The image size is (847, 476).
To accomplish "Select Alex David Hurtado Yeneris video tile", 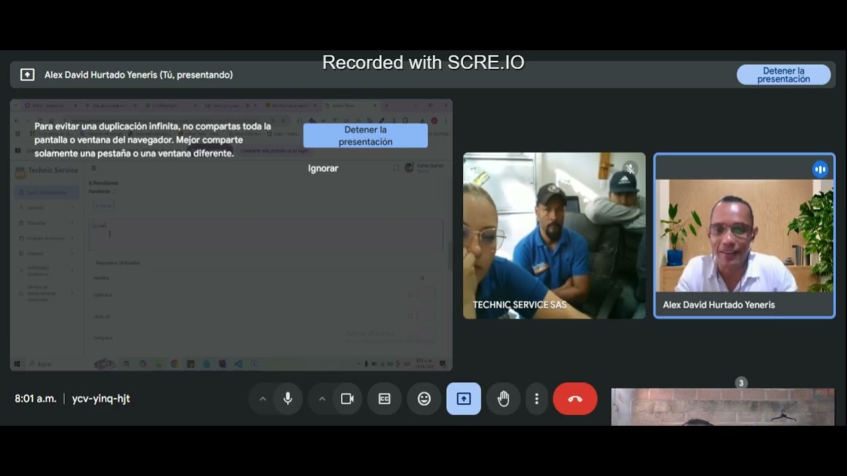I will click(744, 236).
